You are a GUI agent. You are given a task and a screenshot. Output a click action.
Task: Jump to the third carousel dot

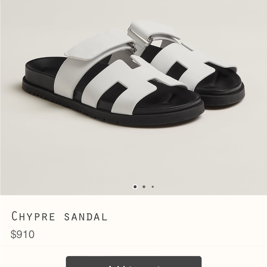coord(153,187)
